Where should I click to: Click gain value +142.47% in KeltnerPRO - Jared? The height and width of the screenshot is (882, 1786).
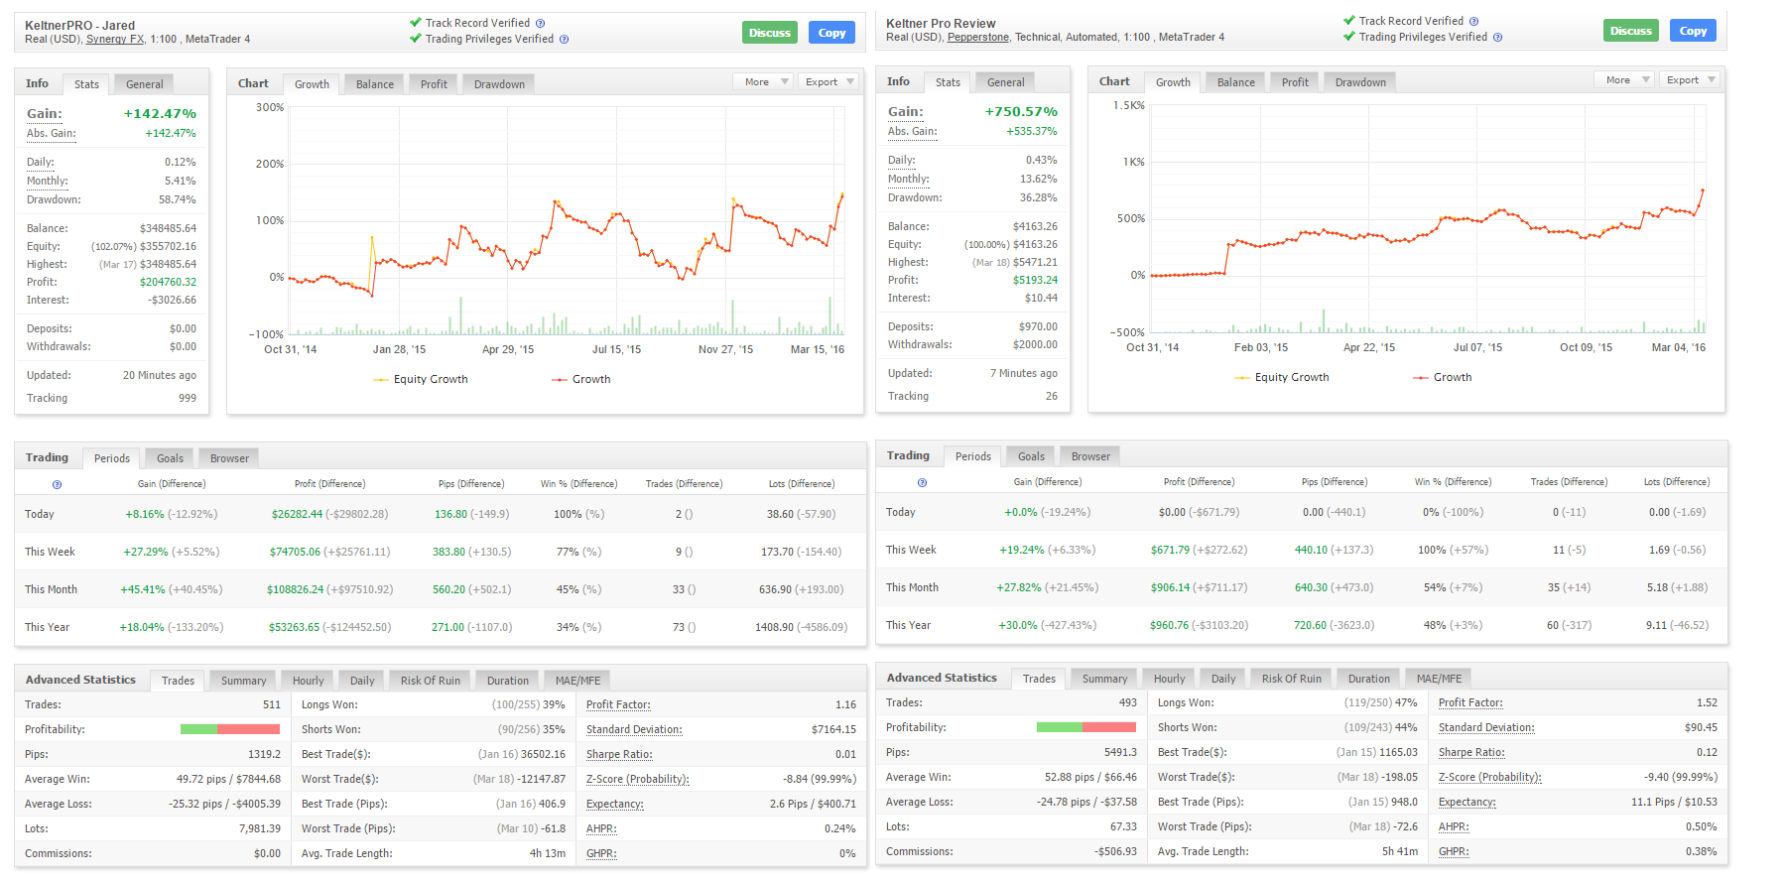[x=160, y=114]
